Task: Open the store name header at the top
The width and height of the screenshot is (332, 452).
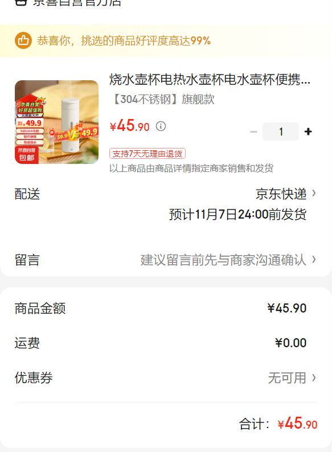Action: pyautogui.click(x=77, y=3)
